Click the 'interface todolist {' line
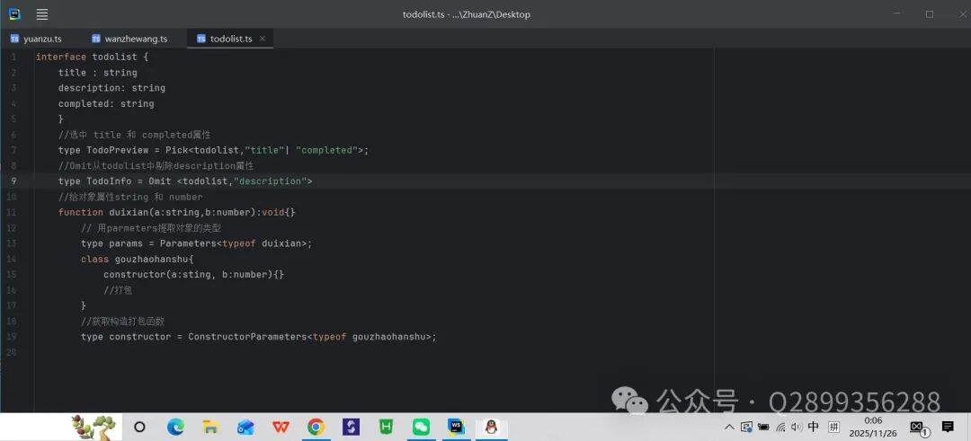 93,57
